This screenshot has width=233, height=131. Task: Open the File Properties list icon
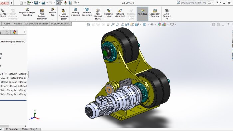[x=70, y=3]
